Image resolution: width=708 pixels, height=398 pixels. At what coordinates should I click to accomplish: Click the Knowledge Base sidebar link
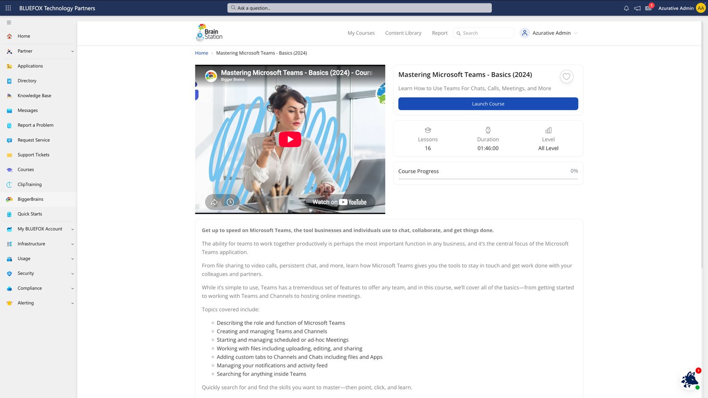click(x=34, y=96)
